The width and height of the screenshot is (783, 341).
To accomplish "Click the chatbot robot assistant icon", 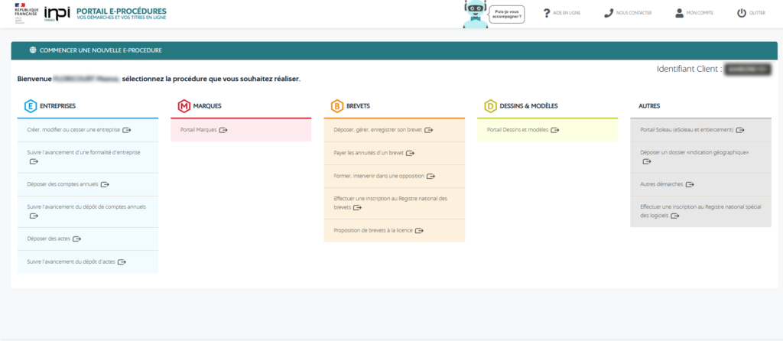I will point(475,15).
